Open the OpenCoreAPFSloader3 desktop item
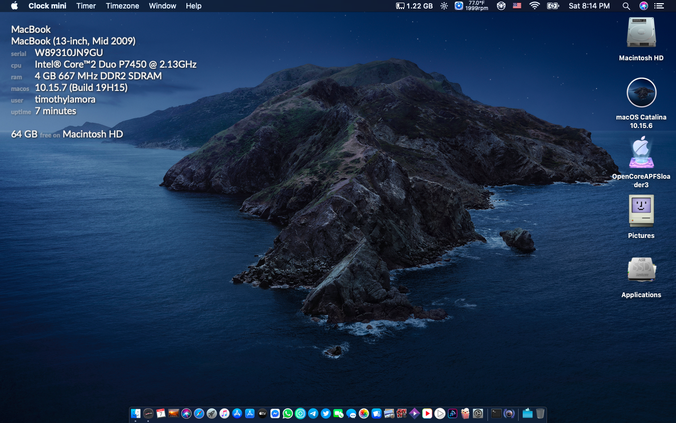The width and height of the screenshot is (676, 423). pos(641,153)
